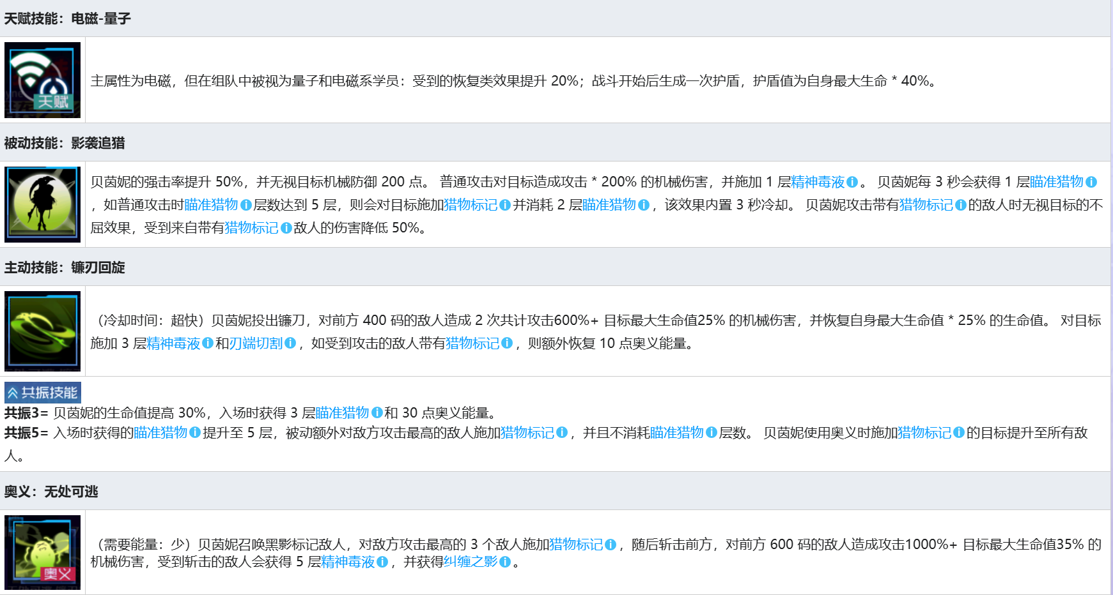Click the 无处可逃 奥义 skill icon
This screenshot has height=595, width=1113.
click(42, 552)
